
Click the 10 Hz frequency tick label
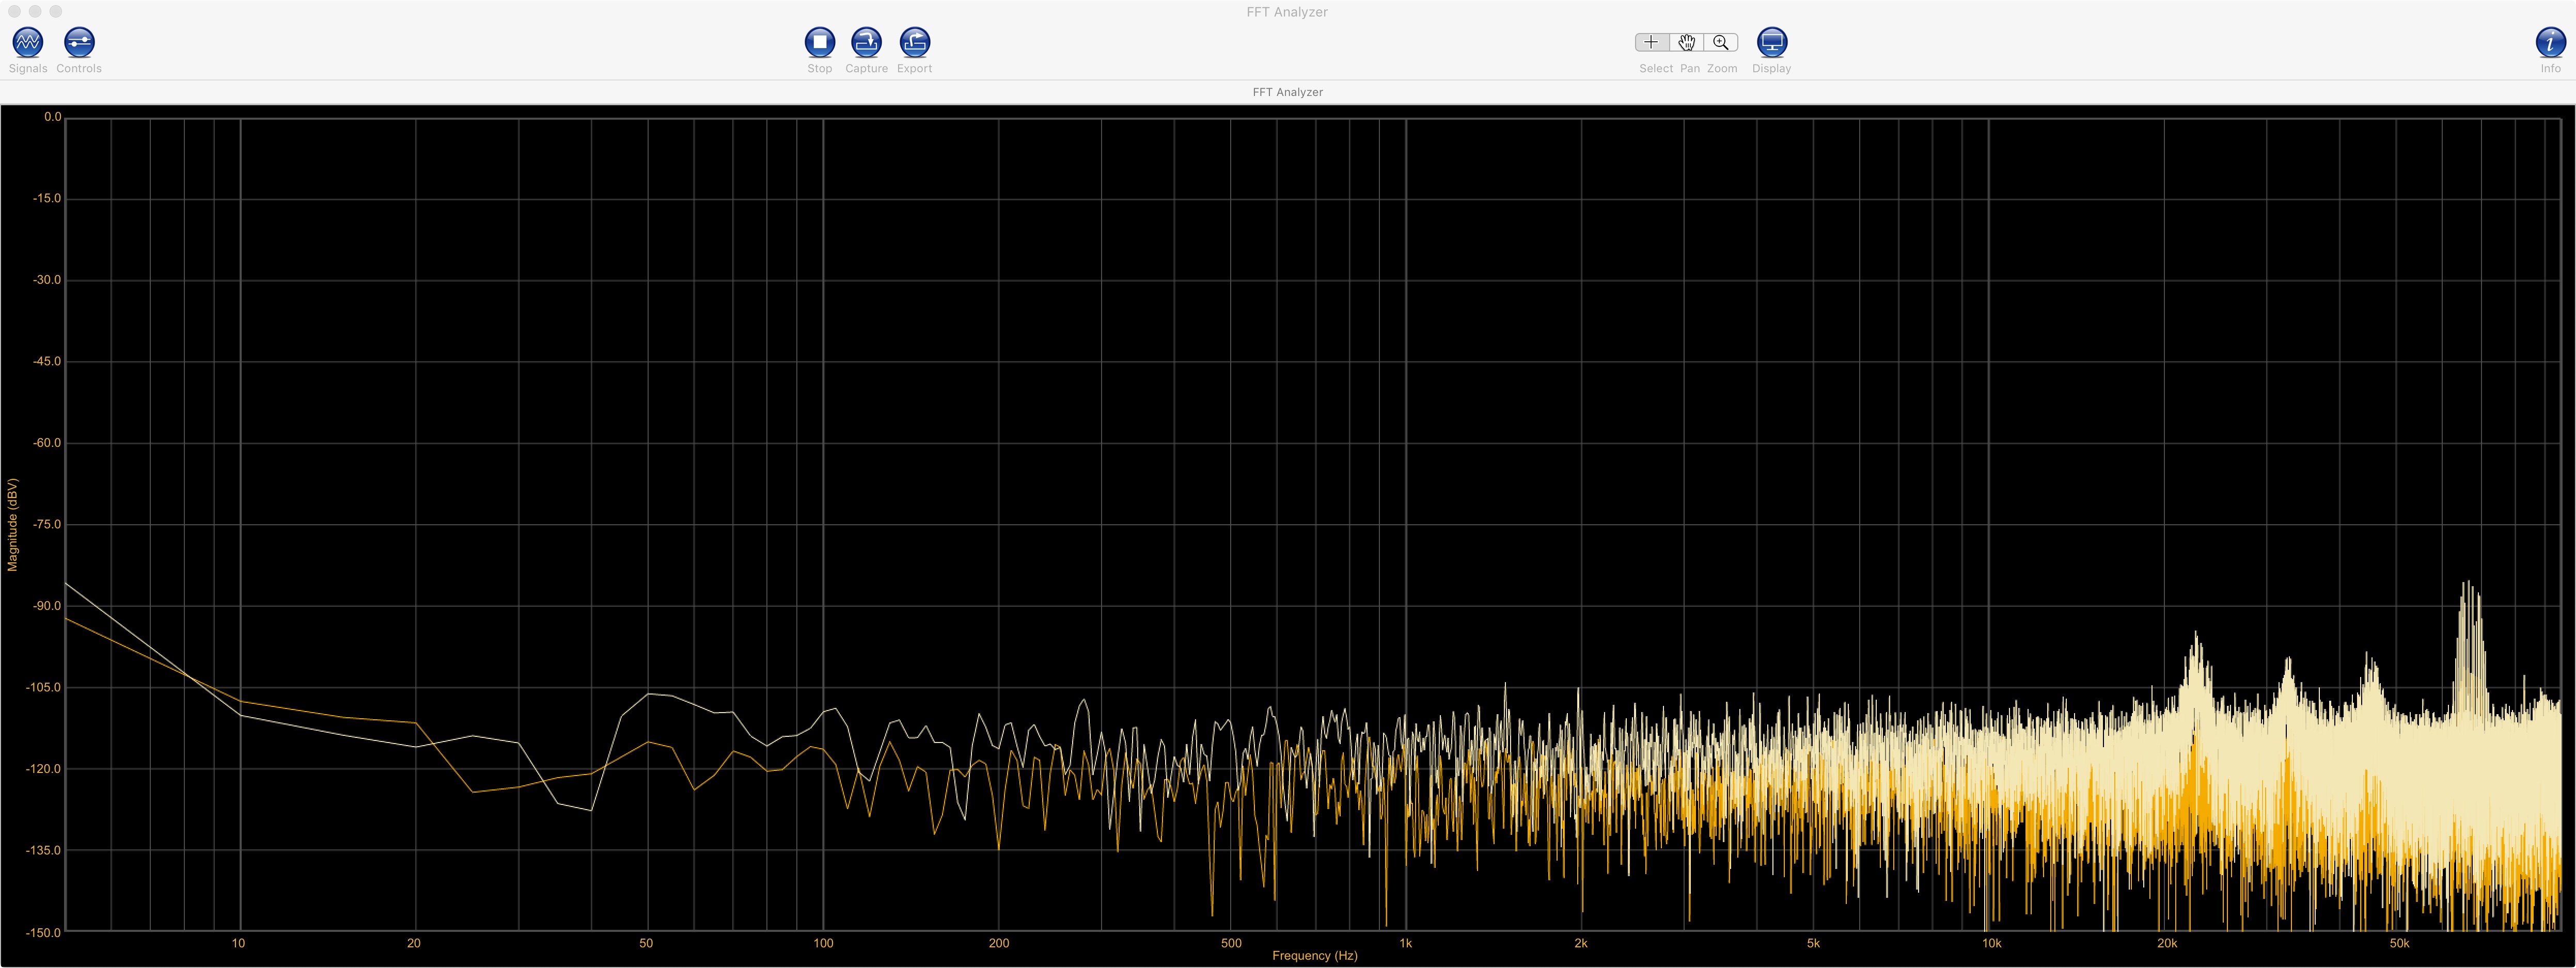click(x=238, y=943)
